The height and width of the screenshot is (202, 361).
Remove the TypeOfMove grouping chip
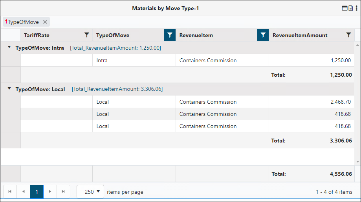click(45, 22)
